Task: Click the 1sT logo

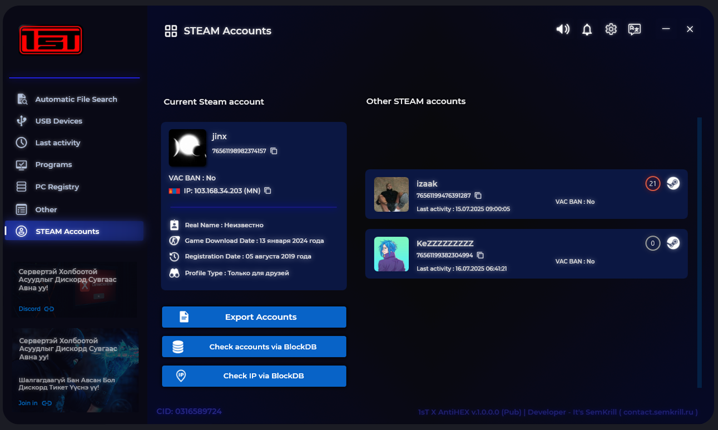Action: point(51,40)
